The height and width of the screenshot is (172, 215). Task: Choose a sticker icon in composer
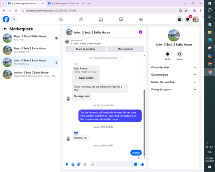point(79,164)
